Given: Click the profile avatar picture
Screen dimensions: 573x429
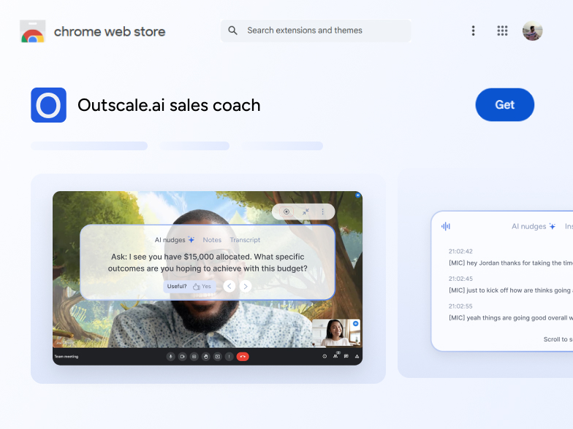Looking at the screenshot, I should [x=532, y=31].
